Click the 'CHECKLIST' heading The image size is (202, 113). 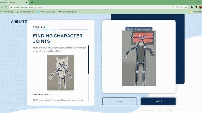[x=41, y=94]
